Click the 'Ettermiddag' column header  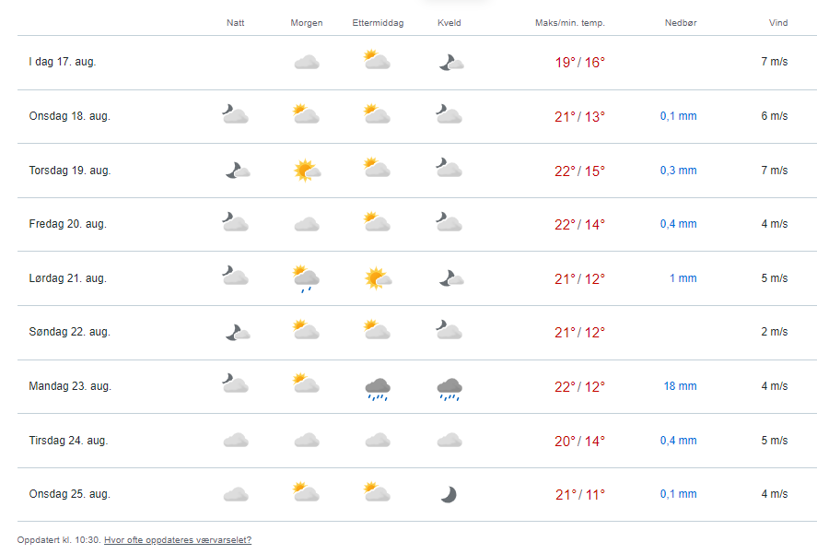coord(378,23)
